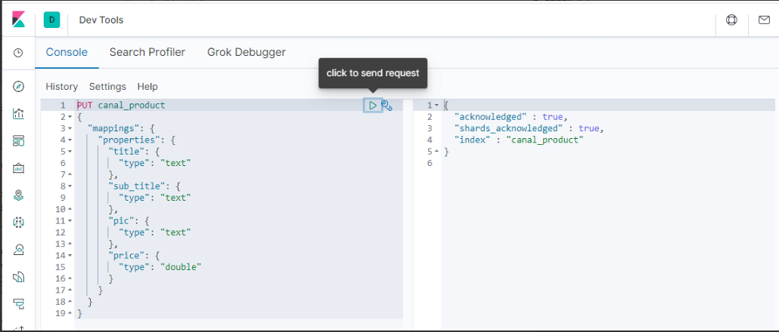Click the "shards_acknowledged" response line
779x332 pixels.
(x=529, y=128)
